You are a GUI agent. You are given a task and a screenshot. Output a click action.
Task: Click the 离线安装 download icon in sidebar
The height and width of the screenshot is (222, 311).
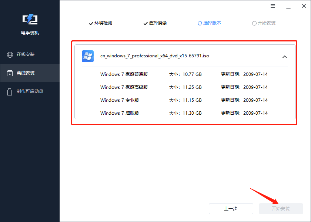point(9,73)
